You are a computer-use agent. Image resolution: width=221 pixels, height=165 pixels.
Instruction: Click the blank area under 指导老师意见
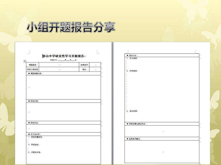[162, 152]
